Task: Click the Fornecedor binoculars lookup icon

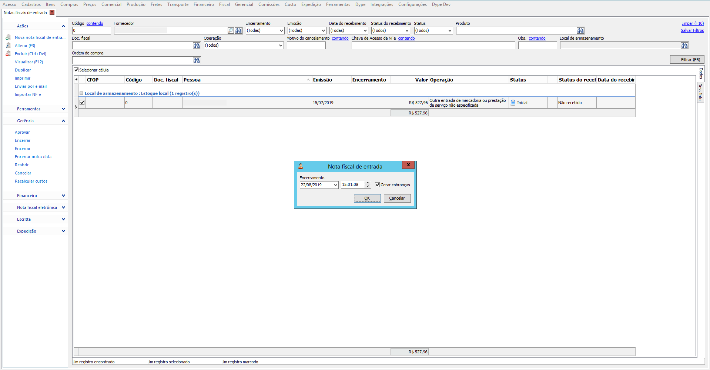Action: point(239,31)
